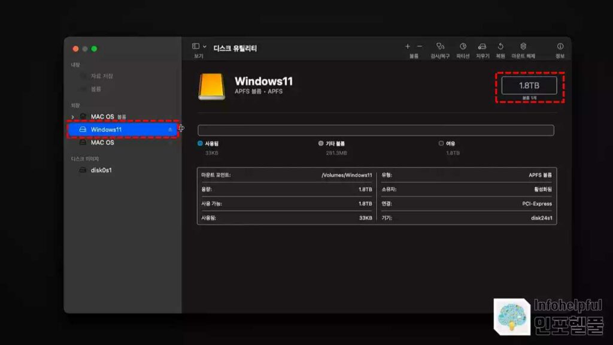Click the PCI-Express connection value
The height and width of the screenshot is (345, 613).
click(x=537, y=204)
